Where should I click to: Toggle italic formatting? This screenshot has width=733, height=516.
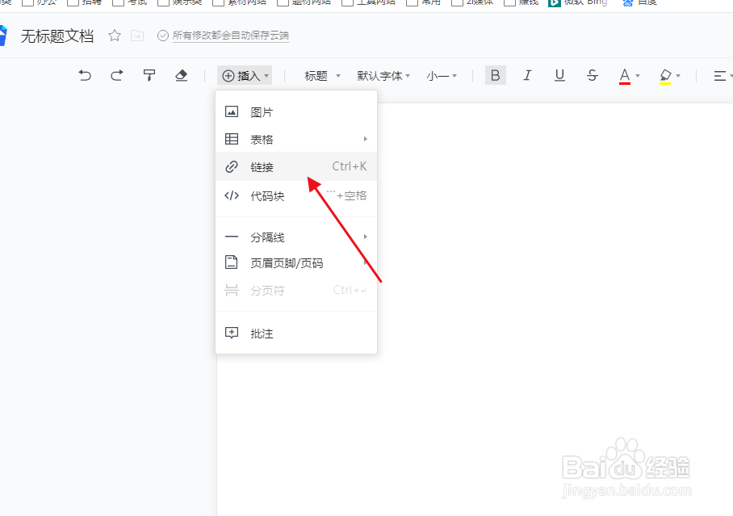tap(527, 75)
